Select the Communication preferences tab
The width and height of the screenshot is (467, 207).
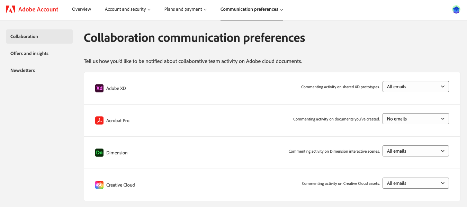pyautogui.click(x=249, y=9)
